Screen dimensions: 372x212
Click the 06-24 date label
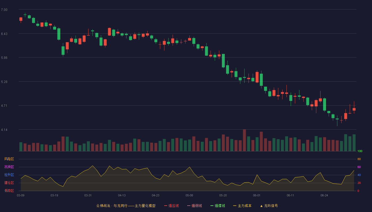[324, 195]
